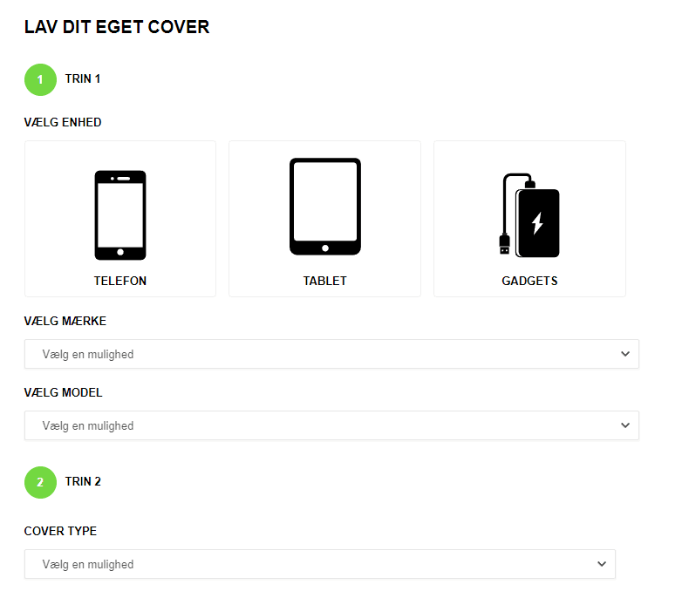Screen dimensions: 689x598
Task: Click the chevron arrow of the Vælg model field
Action: tap(624, 425)
